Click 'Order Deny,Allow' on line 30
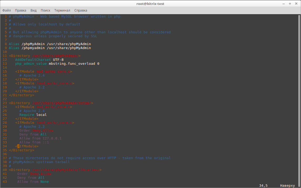Image resolution: width=301 pixels, height=188 pixels. [x=36, y=131]
